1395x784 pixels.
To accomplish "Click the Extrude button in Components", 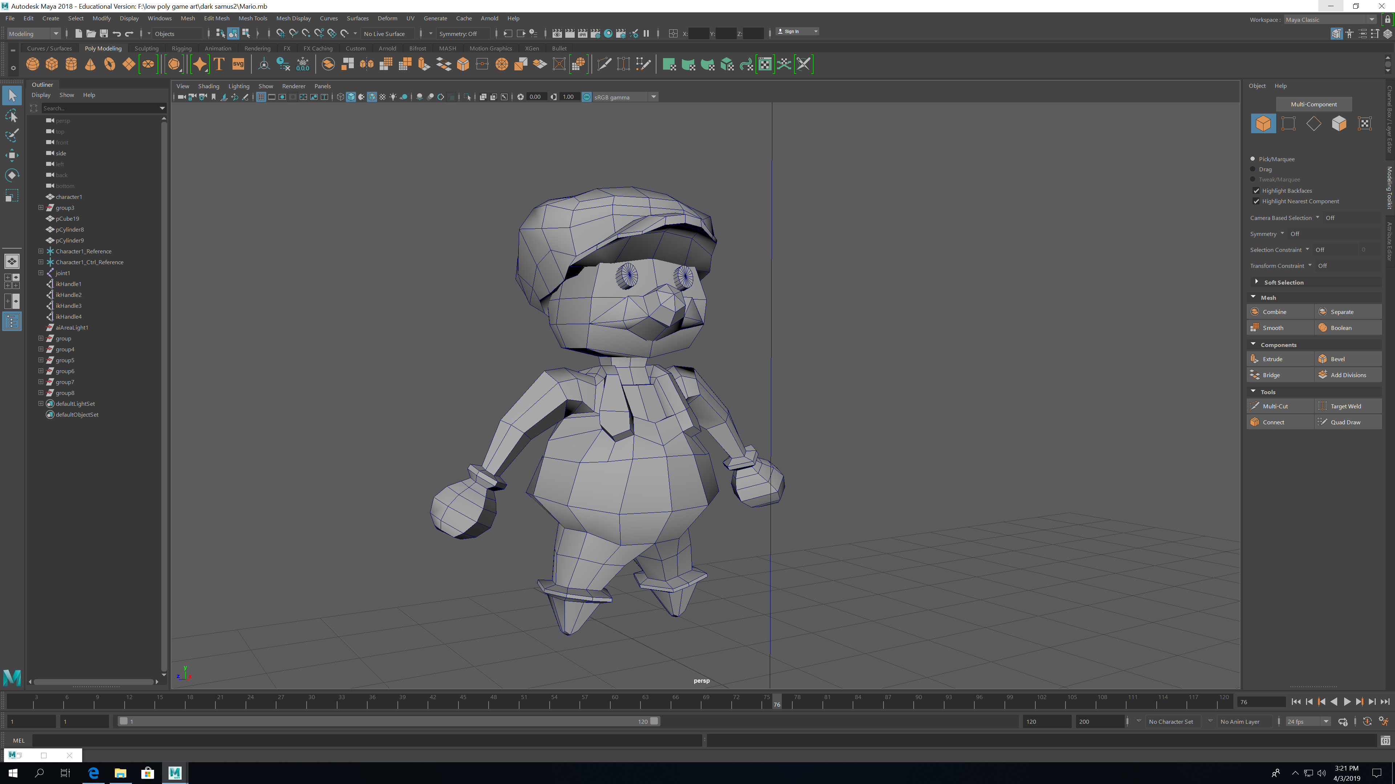I will 1272,359.
